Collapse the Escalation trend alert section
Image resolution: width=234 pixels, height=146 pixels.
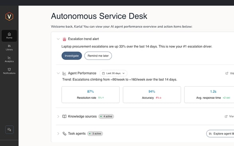pyautogui.click(x=58, y=39)
